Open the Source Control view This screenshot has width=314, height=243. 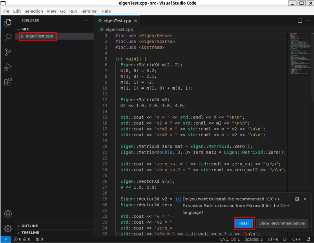[x=8, y=52]
